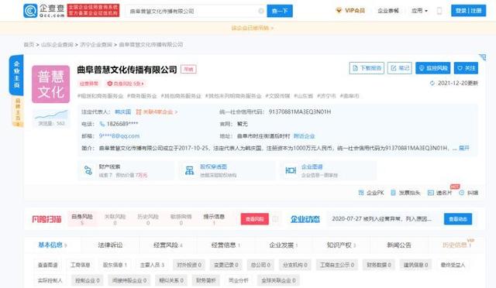Viewport: 496px width, 288px height.
Task: Open legal representative 韩庆国 link
Action: [x=122, y=112]
